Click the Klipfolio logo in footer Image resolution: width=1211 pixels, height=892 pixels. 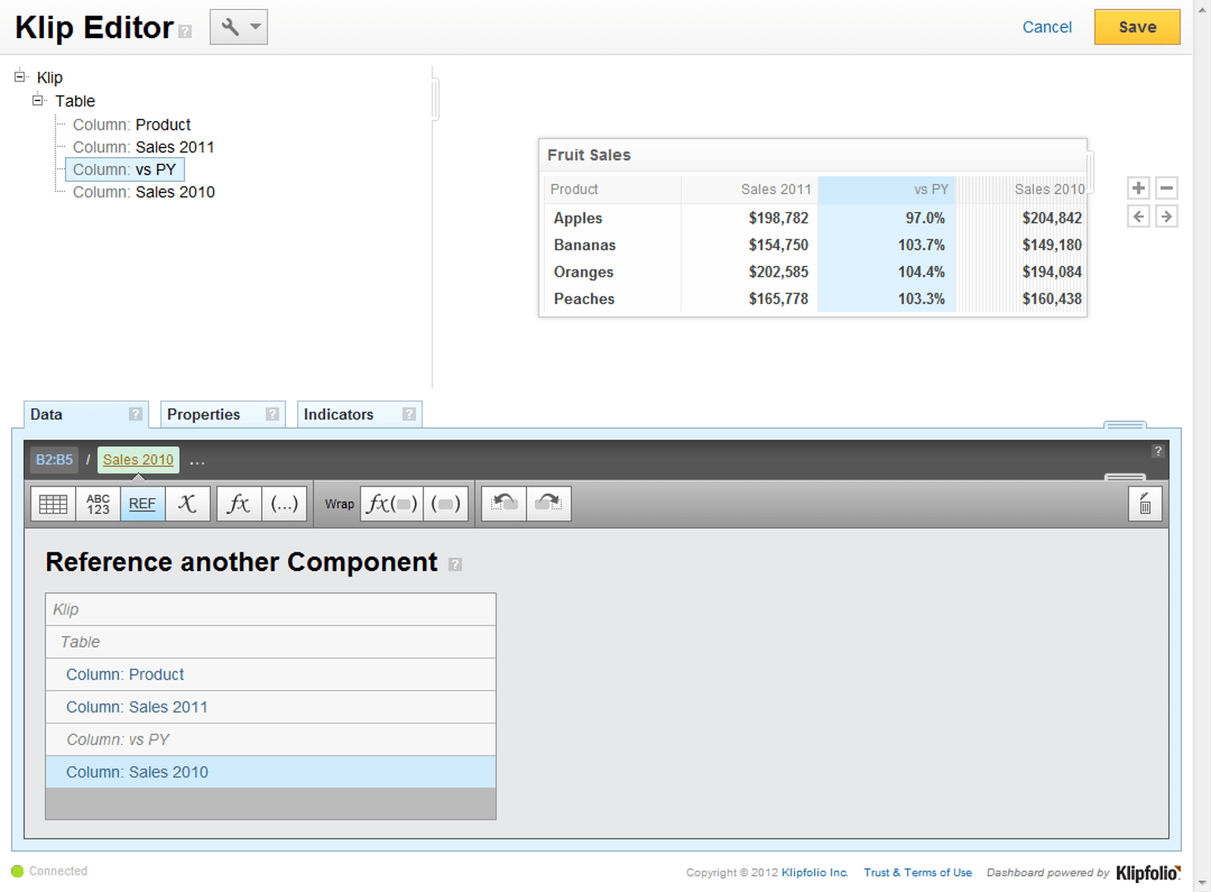tap(1148, 873)
